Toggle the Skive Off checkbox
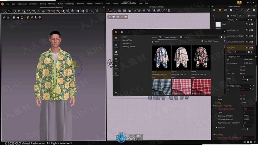 pyautogui.click(x=241, y=99)
